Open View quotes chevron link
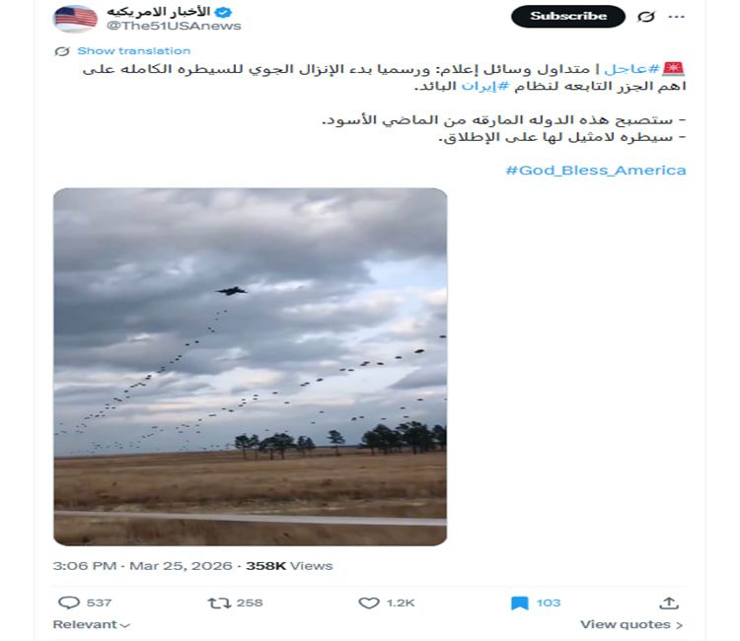Viewport: 740px width, 641px height. click(x=631, y=624)
